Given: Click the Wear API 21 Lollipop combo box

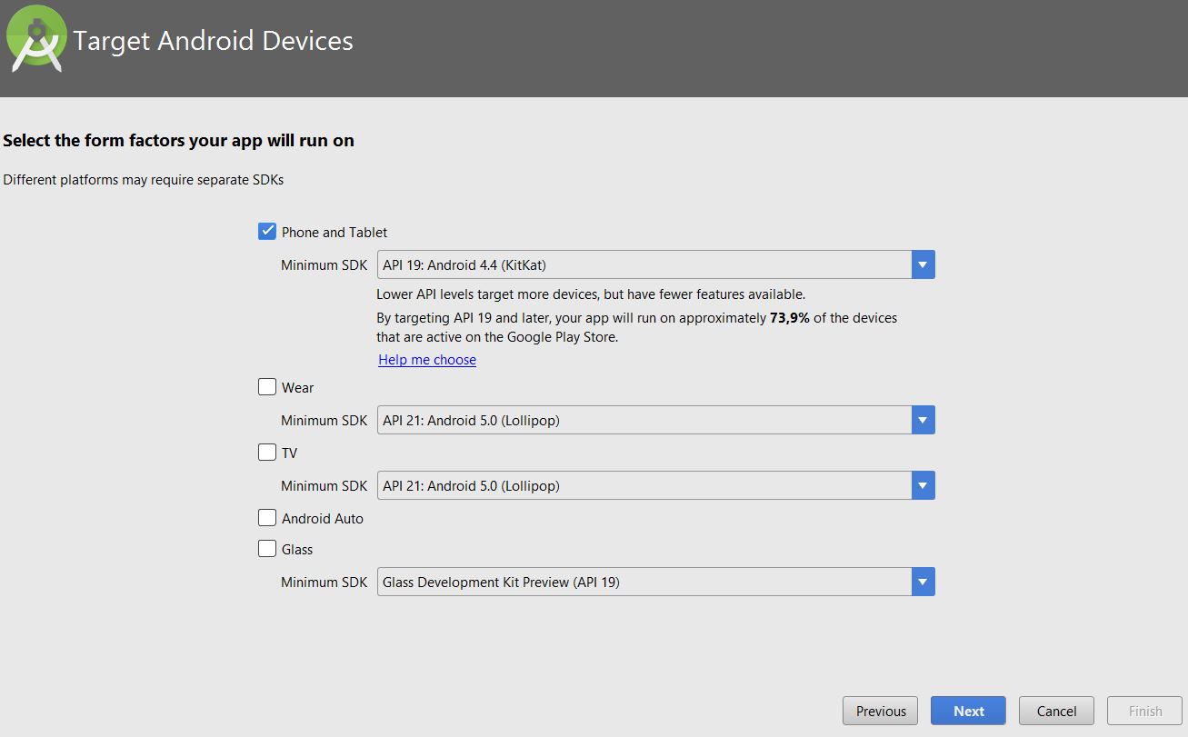Looking at the screenshot, I should tap(655, 420).
